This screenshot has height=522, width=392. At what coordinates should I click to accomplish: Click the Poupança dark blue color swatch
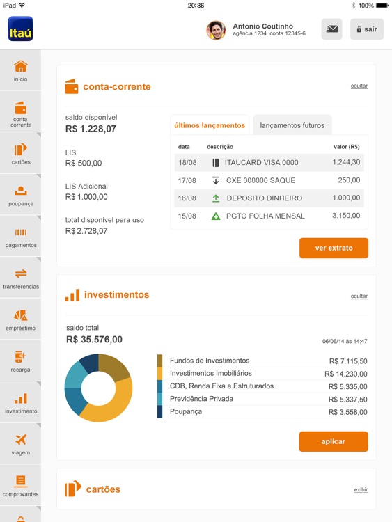159,412
